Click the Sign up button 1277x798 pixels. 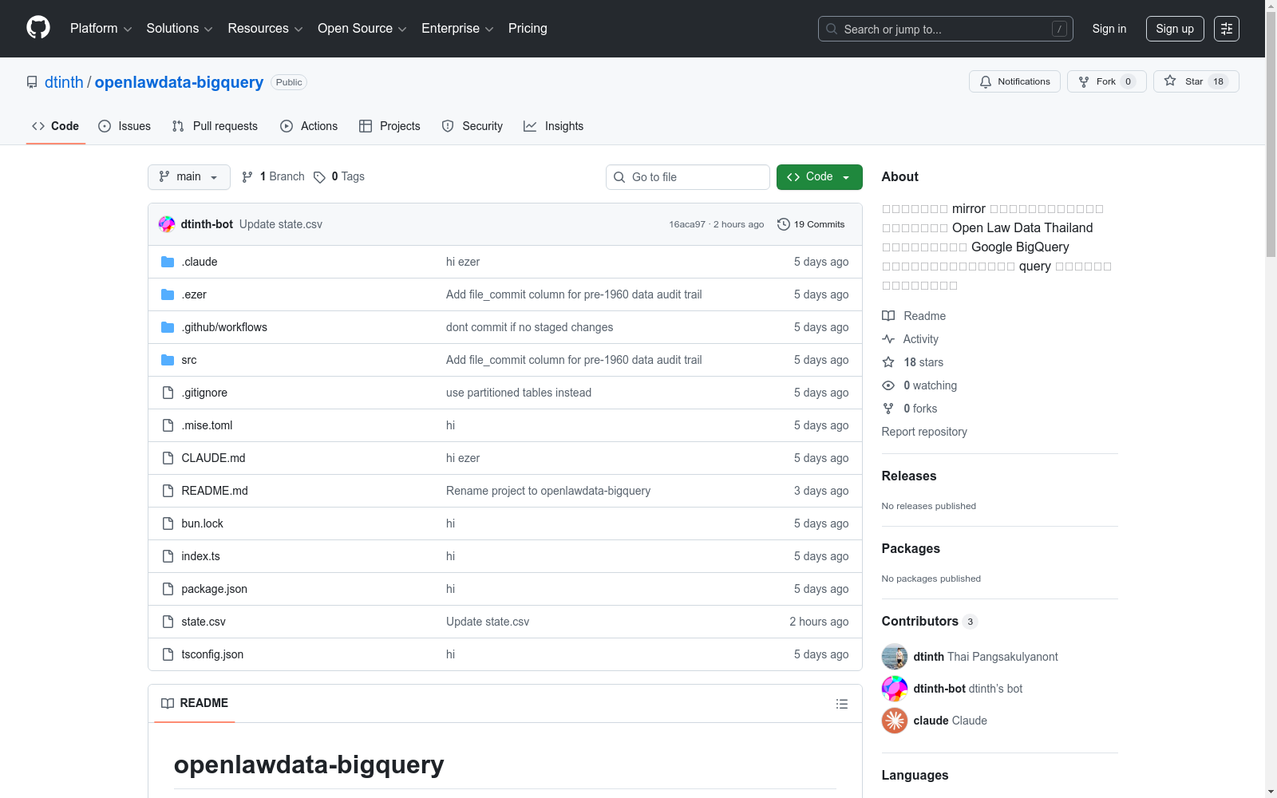pos(1175,29)
